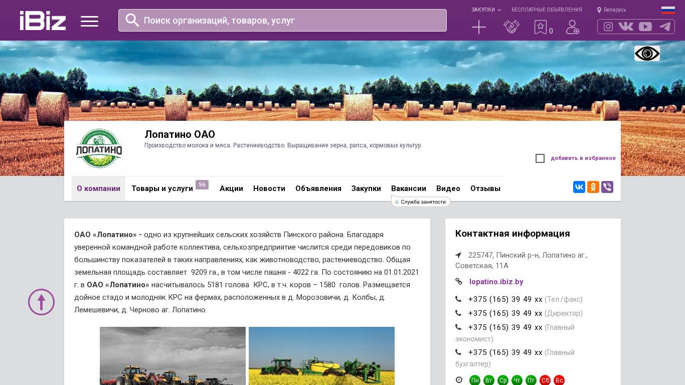Click the Ср working day indicator
The image size is (685, 385).
[x=503, y=380]
